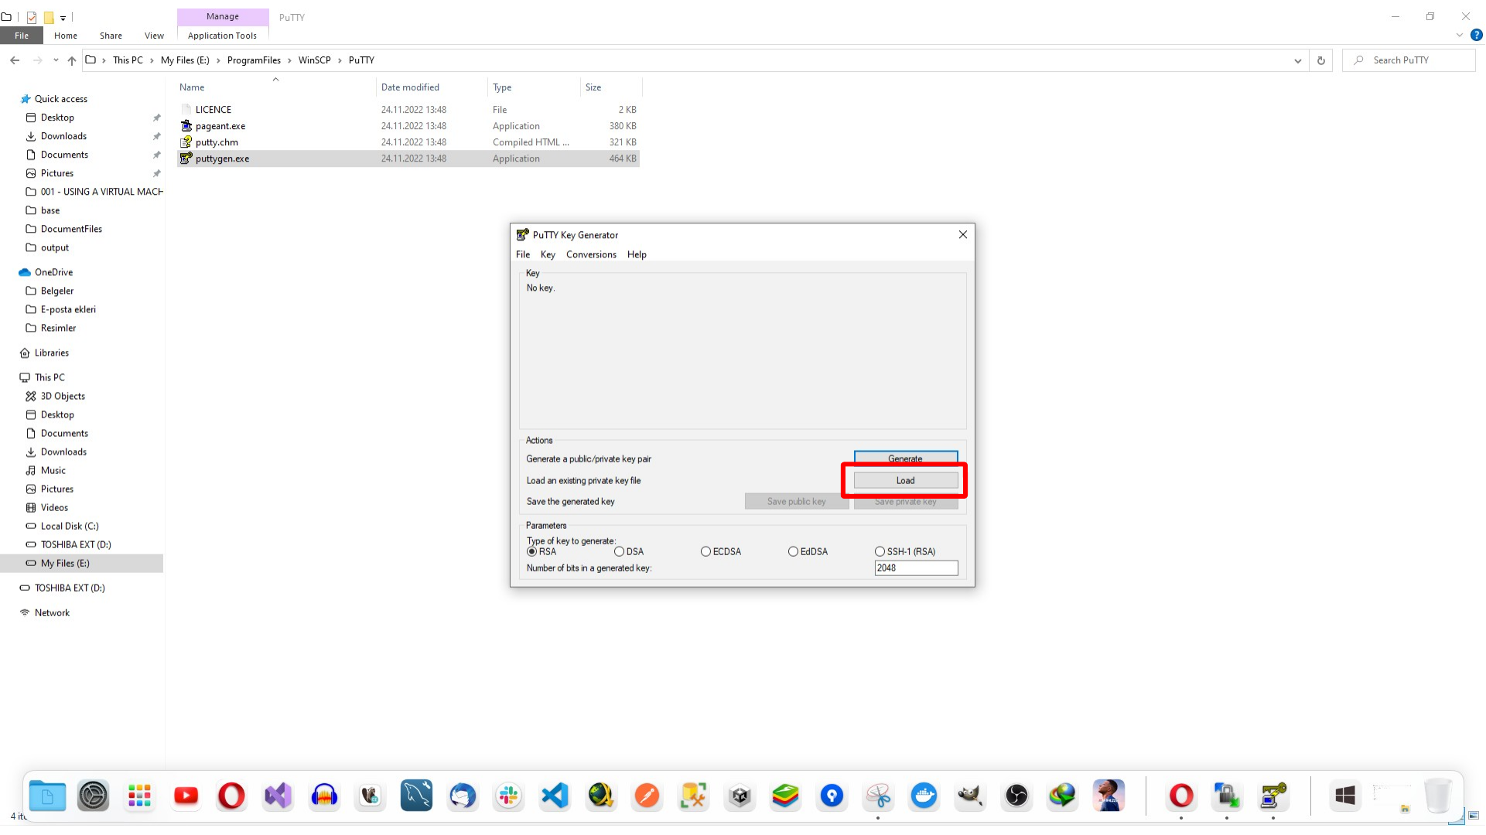This screenshot has height=835, width=1486.
Task: Open WinSCP padlock icon in dock
Action: (1227, 796)
